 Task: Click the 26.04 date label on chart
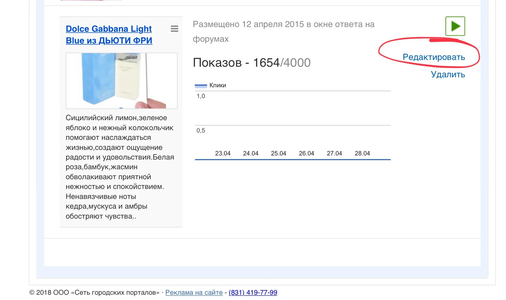(x=306, y=153)
